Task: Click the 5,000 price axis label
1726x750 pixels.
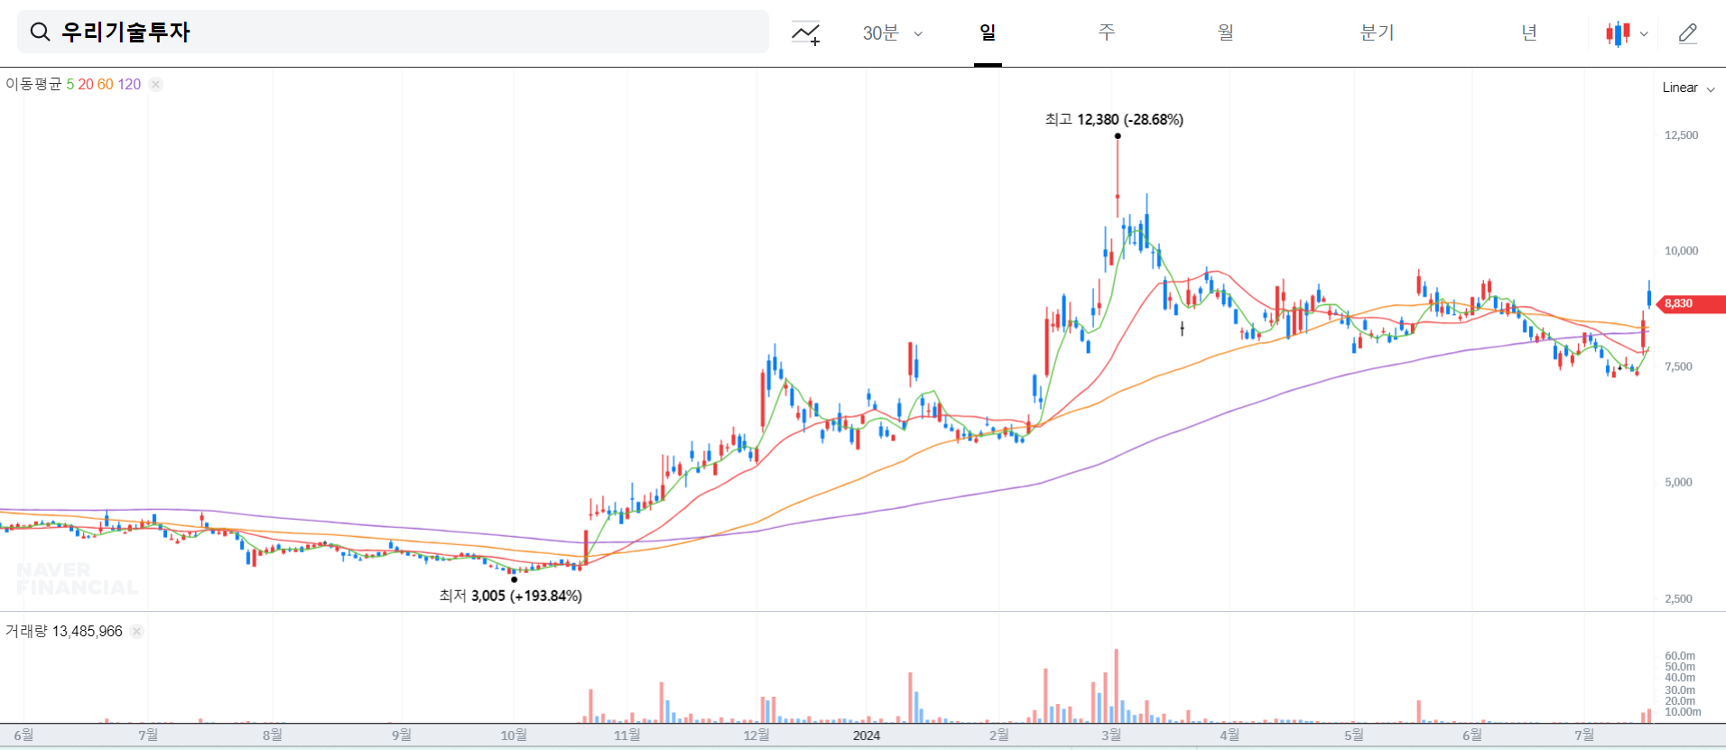Action: tap(1678, 482)
